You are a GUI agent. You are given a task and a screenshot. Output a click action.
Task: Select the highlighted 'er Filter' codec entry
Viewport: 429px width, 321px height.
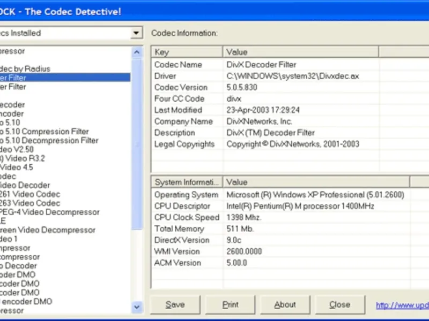[65, 78]
